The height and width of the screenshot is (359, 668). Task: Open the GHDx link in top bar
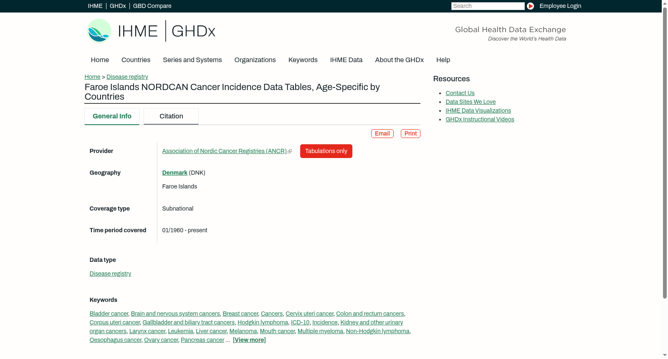pos(118,6)
